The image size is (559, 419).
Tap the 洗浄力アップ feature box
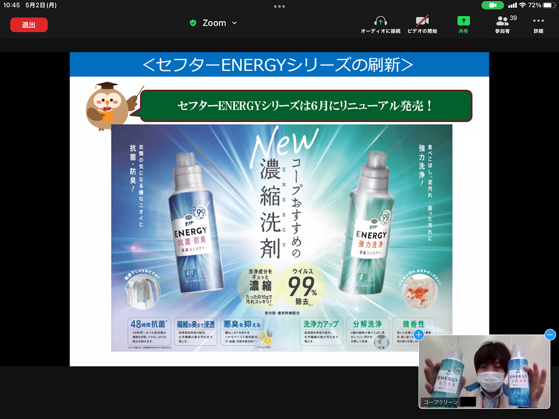[x=321, y=331]
